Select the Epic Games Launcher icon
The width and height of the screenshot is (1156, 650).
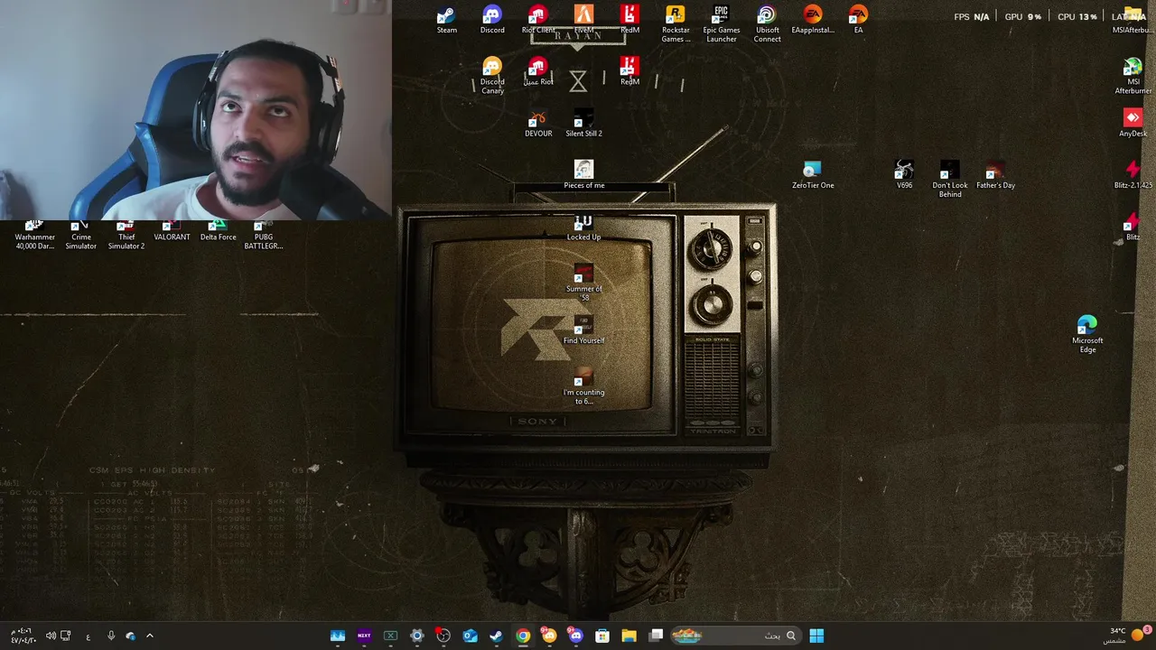pyautogui.click(x=721, y=24)
